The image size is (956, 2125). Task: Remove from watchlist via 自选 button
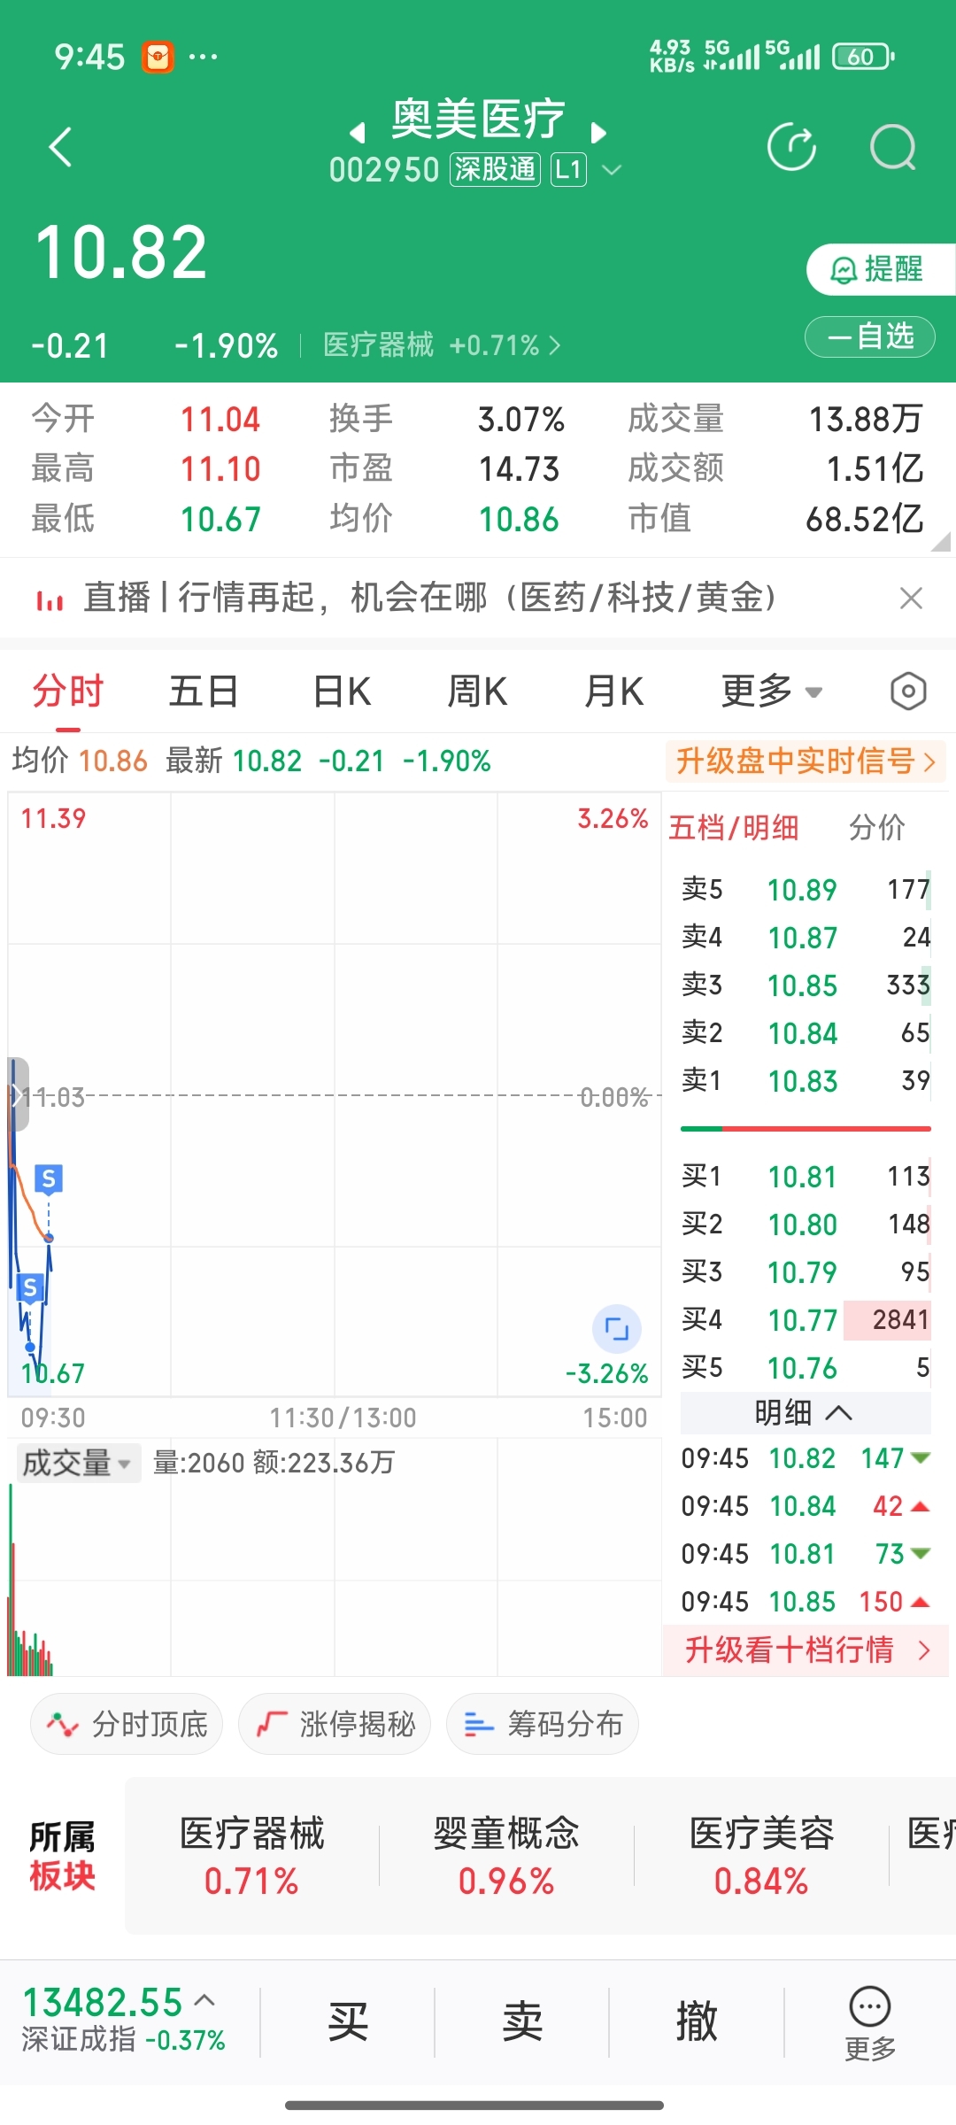(869, 336)
